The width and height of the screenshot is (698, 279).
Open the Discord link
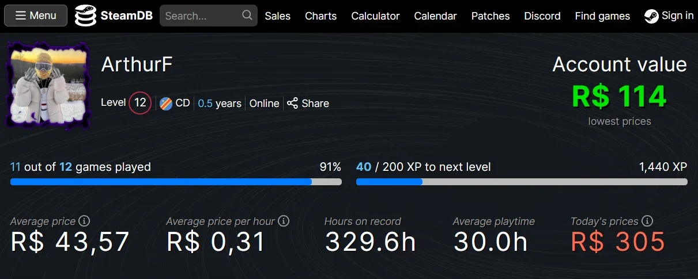(x=542, y=16)
